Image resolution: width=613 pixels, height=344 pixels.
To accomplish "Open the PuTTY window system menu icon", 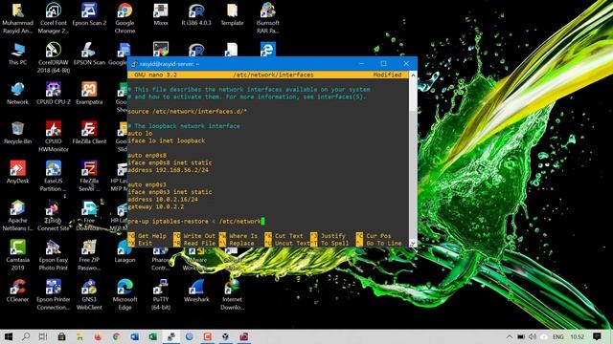I will 134,64.
